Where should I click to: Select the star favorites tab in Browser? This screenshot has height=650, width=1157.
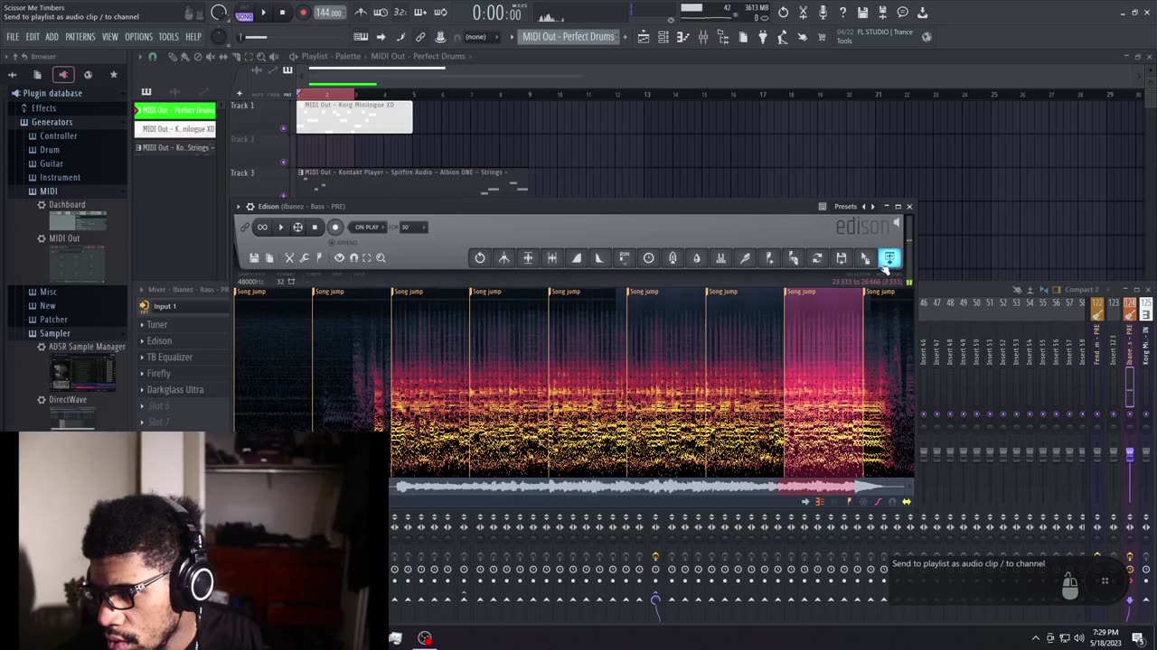113,75
